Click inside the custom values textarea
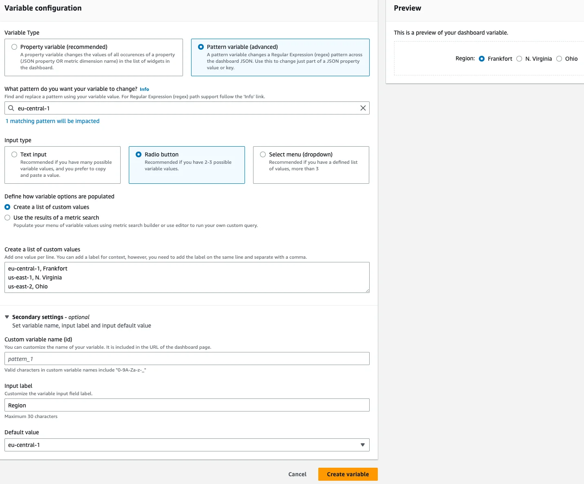The height and width of the screenshot is (484, 584). pyautogui.click(x=187, y=277)
